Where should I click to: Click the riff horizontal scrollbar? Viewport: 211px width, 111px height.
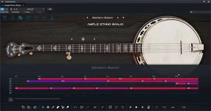coord(38,99)
